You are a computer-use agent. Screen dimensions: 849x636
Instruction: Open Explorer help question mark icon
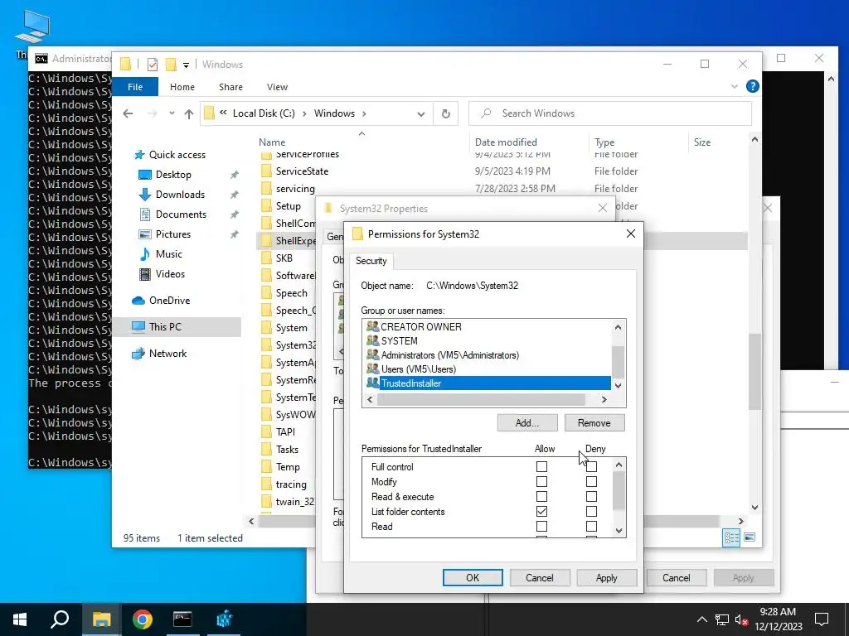click(x=752, y=86)
